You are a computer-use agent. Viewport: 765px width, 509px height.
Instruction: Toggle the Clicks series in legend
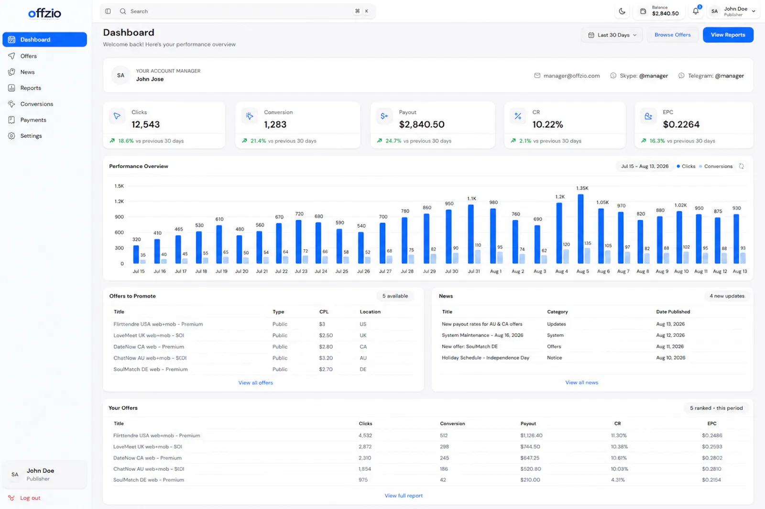tap(686, 166)
